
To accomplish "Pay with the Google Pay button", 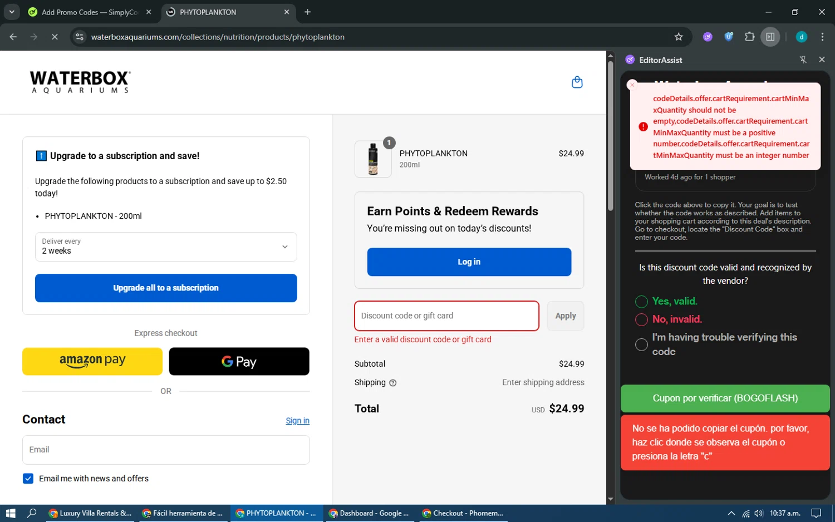I will point(239,361).
